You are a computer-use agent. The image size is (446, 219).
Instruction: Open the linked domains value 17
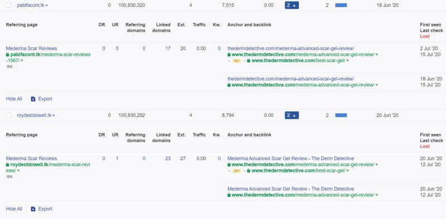(x=168, y=48)
